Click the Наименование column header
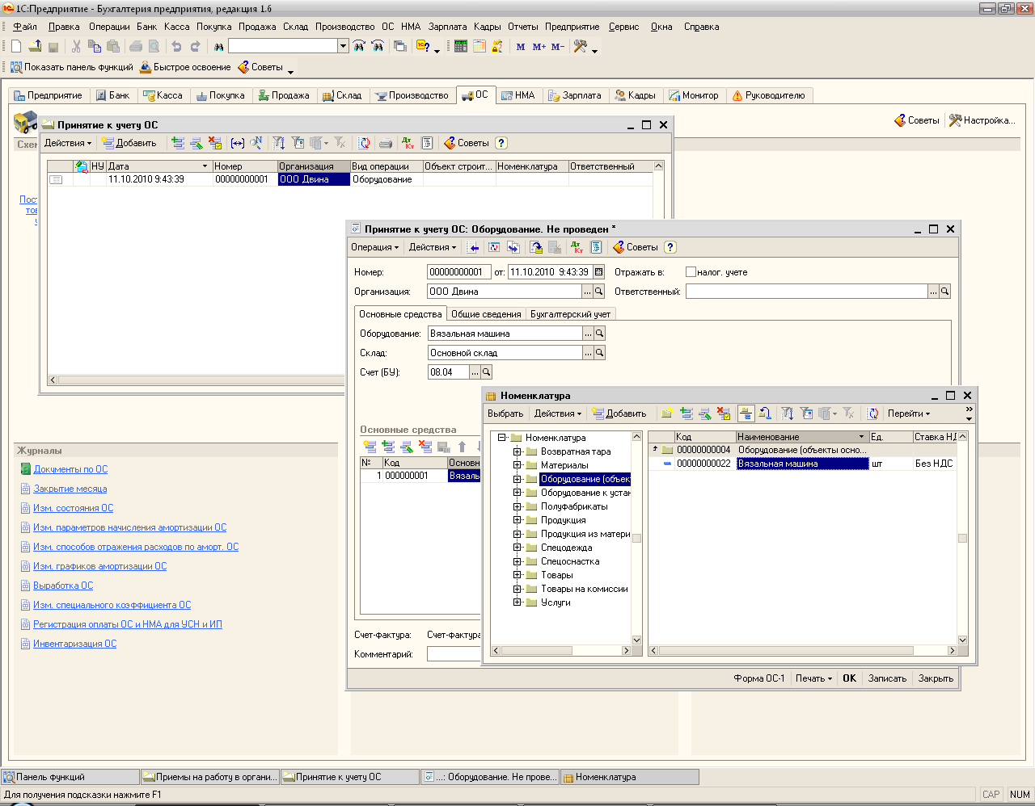Viewport: 1035px width, 806px height. click(x=802, y=437)
